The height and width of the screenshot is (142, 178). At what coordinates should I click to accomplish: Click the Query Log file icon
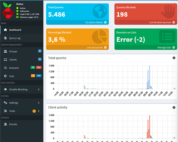[x=5, y=38]
